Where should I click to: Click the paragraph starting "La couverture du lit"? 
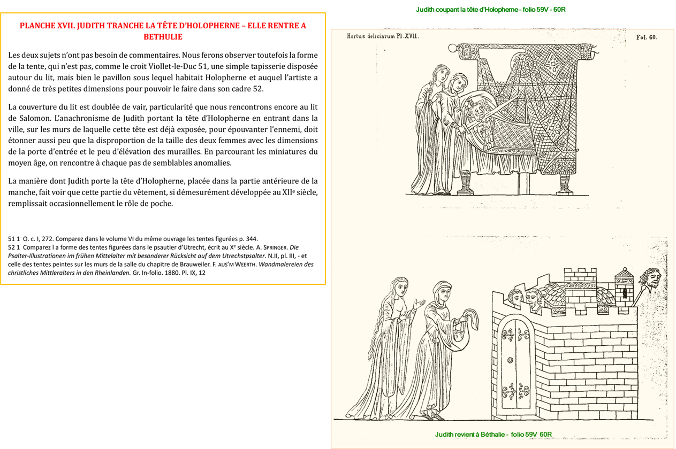[163, 135]
